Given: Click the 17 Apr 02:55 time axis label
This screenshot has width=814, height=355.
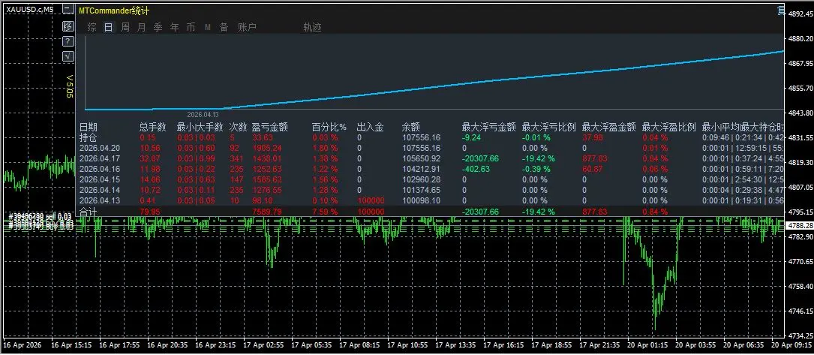Looking at the screenshot, I should click(x=264, y=344).
